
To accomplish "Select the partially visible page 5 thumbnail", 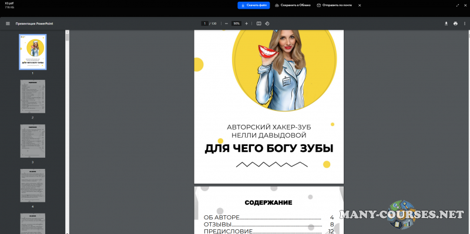I will tap(33, 223).
